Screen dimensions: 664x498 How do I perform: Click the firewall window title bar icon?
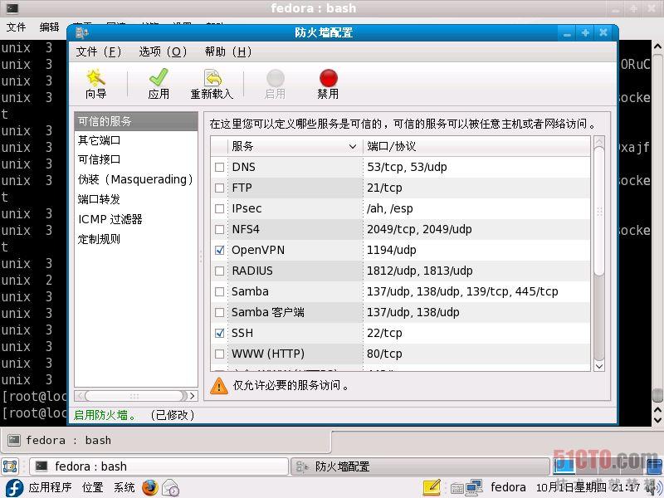click(x=81, y=32)
